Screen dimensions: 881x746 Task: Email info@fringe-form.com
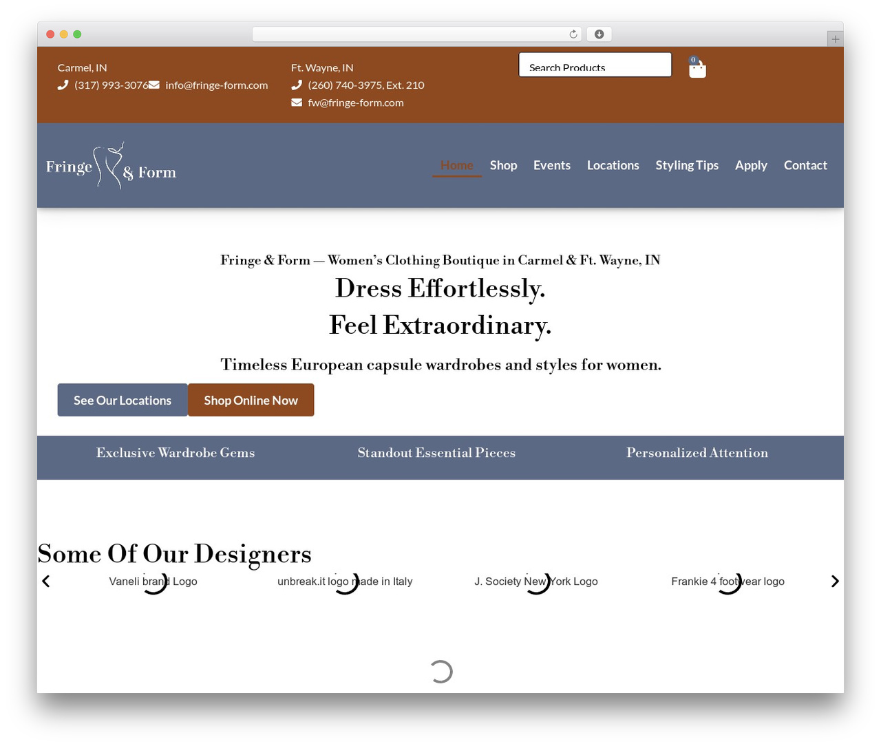click(x=217, y=85)
